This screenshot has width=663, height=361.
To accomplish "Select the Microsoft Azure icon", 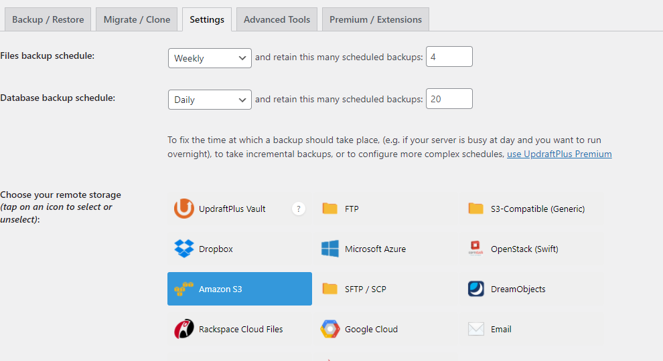I will pyautogui.click(x=330, y=249).
